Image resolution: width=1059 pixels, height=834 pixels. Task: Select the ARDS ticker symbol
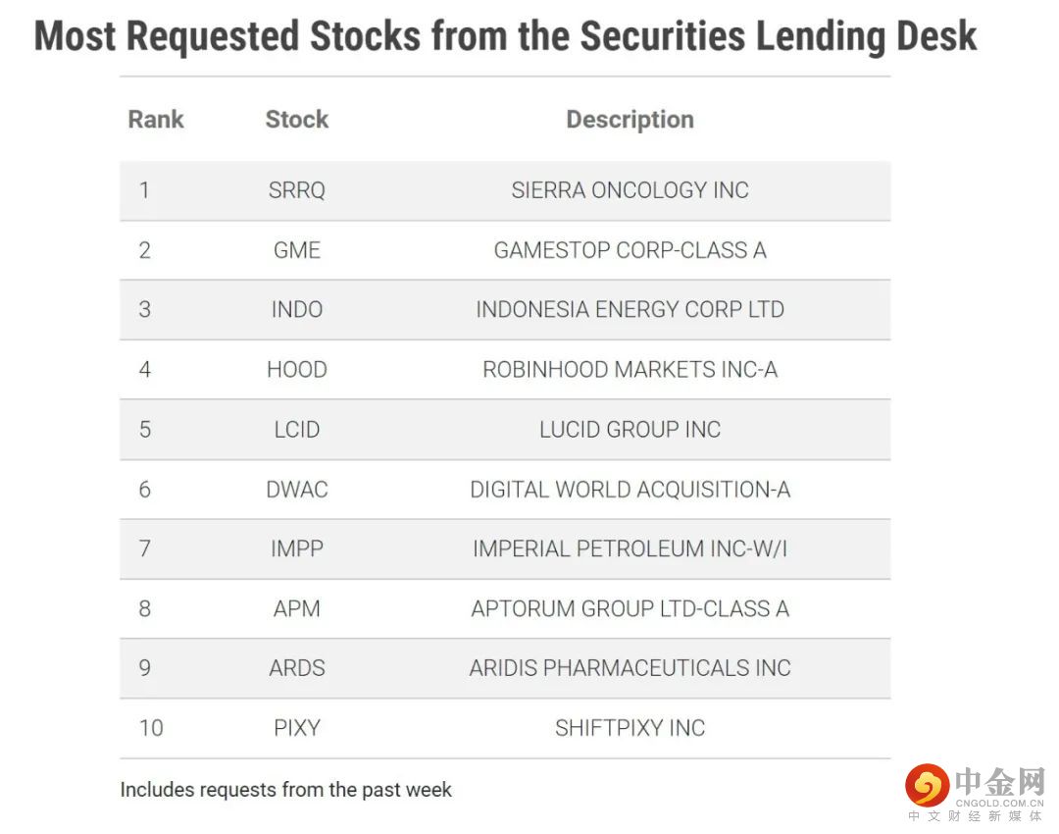tap(296, 668)
